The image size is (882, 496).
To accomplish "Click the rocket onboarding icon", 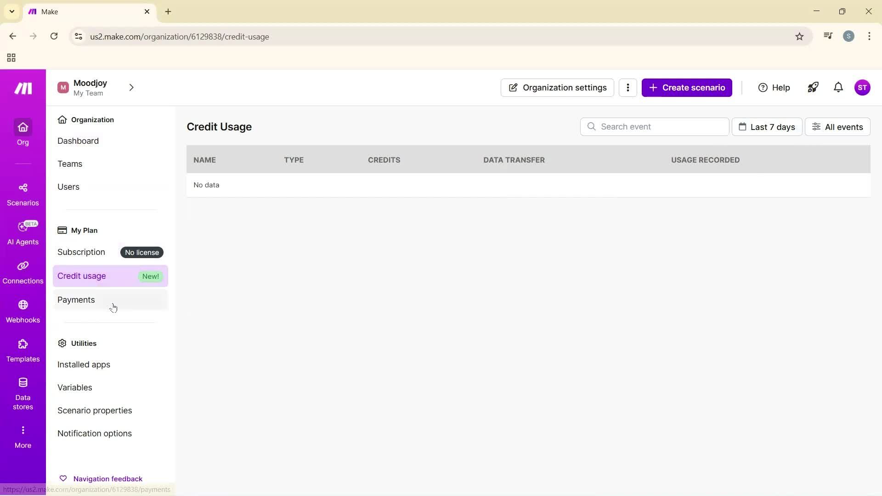I will 813,87.
